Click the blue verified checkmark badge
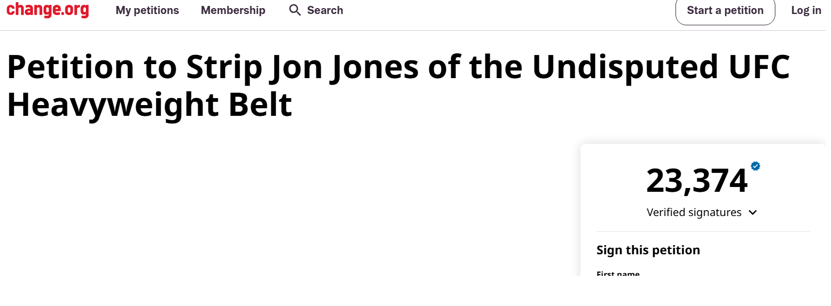 [x=755, y=166]
